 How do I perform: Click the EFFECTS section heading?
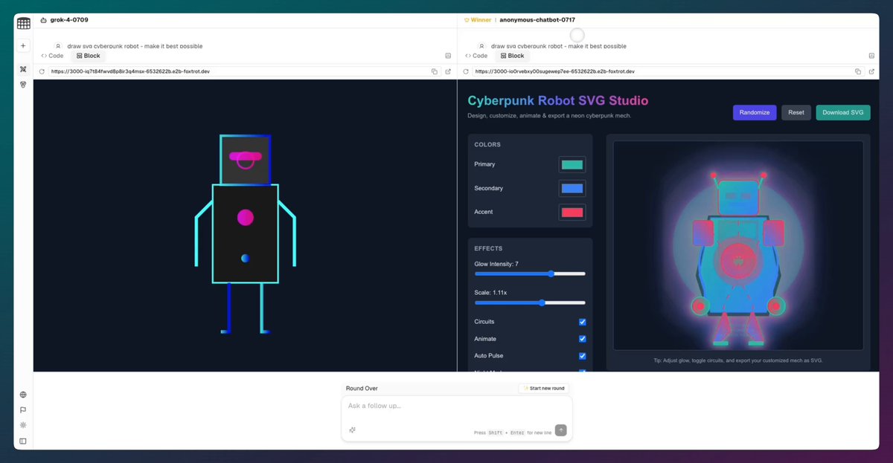click(x=488, y=248)
